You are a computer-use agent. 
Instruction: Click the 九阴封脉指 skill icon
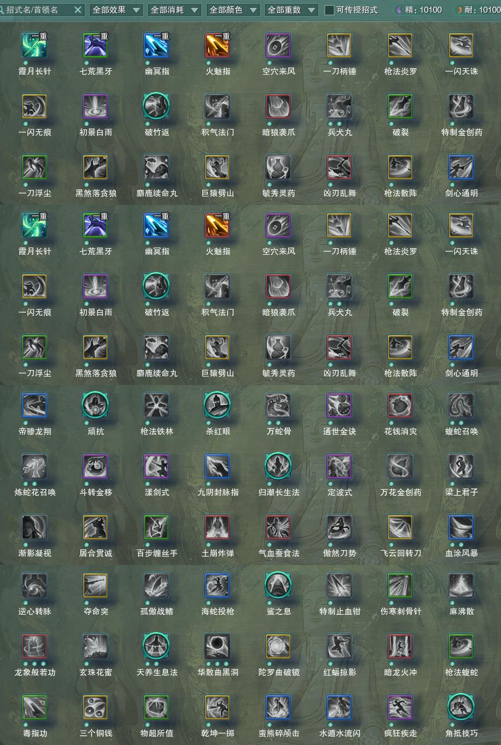point(218,466)
